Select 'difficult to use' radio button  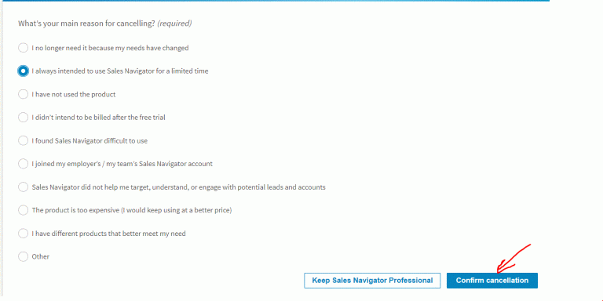coord(23,140)
